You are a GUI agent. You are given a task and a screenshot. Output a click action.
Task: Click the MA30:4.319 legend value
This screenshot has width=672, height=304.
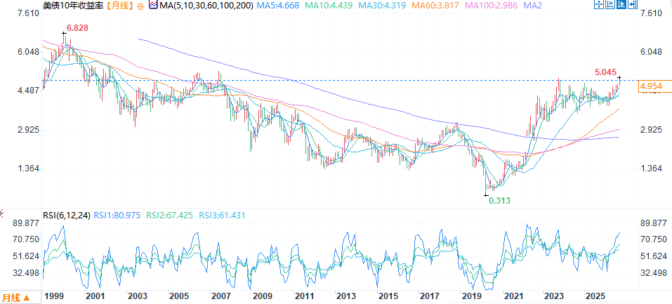point(382,6)
